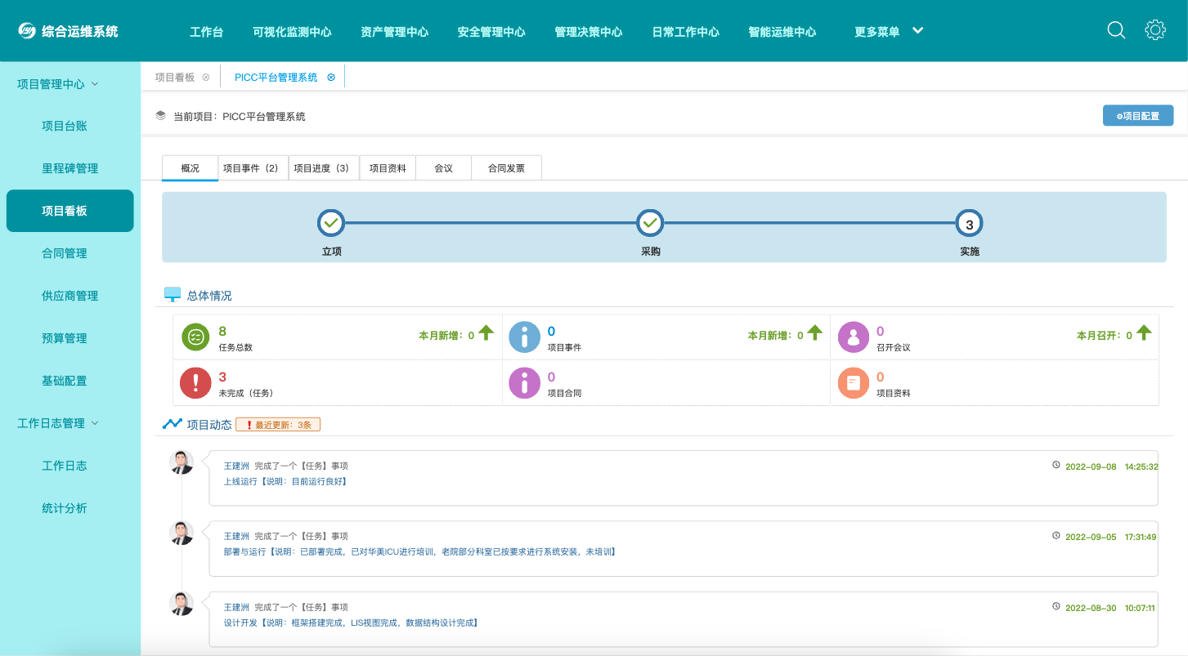
Task: Open 里程碑管理 in the sidebar
Action: (x=70, y=168)
